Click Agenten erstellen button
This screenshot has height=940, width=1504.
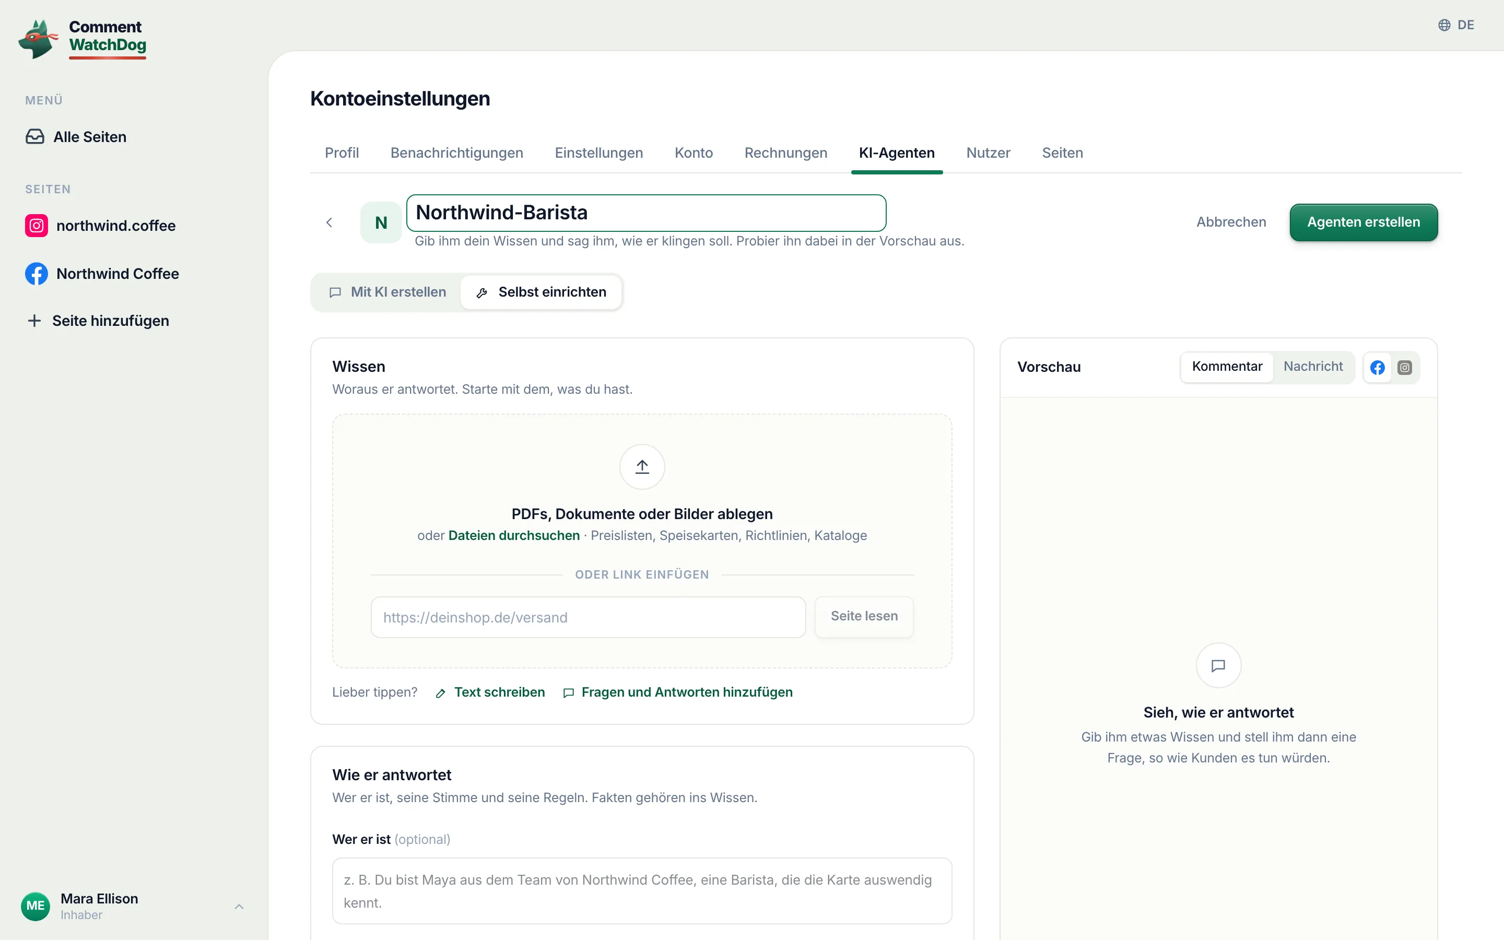(1364, 222)
